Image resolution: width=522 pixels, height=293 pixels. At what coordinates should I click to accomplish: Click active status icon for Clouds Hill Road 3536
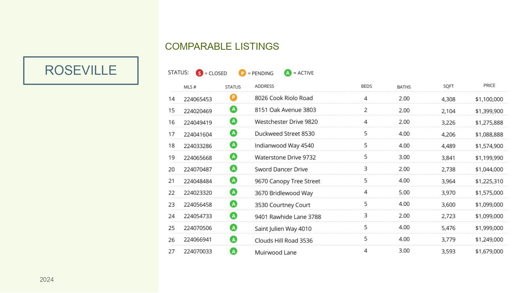(x=233, y=239)
